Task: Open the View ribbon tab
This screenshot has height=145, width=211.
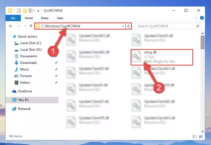Action: point(60,18)
